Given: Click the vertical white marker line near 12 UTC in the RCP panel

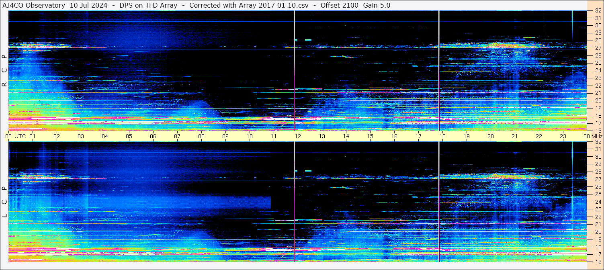Looking at the screenshot, I should coord(295,70).
